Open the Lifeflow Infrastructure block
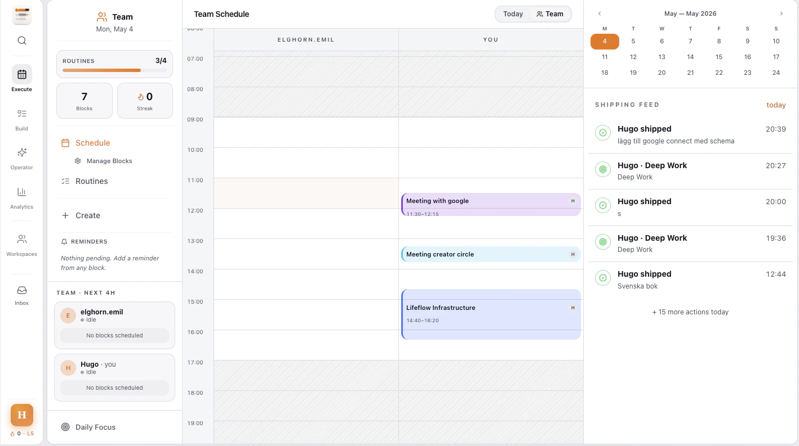 point(491,314)
